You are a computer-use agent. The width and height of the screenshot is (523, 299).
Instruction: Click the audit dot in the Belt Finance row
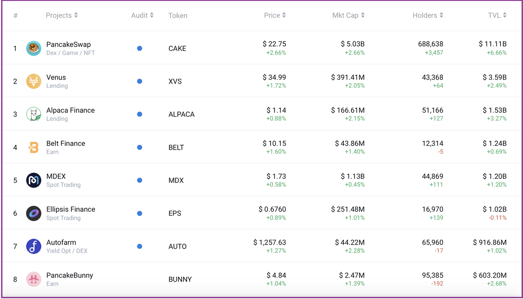pos(139,148)
